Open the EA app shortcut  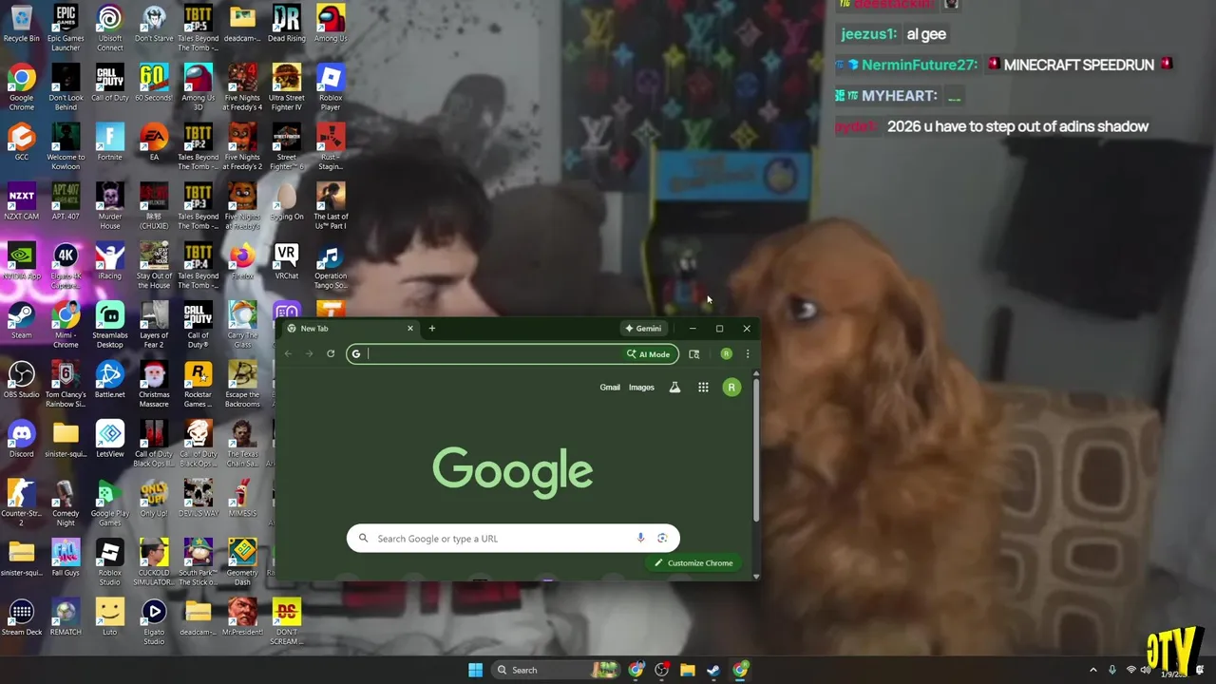(154, 142)
